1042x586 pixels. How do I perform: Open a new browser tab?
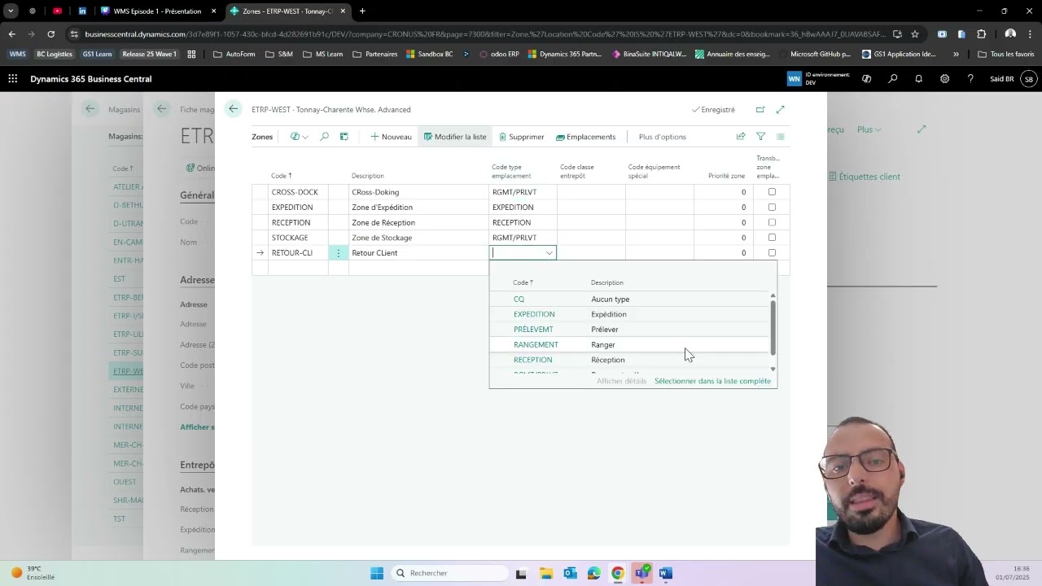point(362,11)
